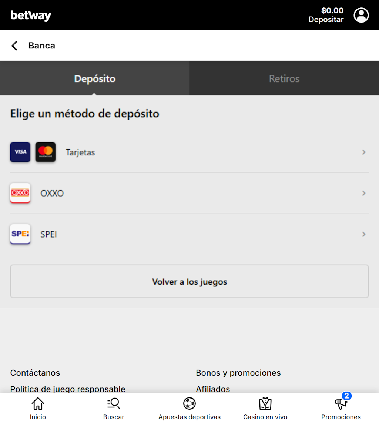Click the OXXO payment icon
The width and height of the screenshot is (379, 423).
[x=20, y=193]
